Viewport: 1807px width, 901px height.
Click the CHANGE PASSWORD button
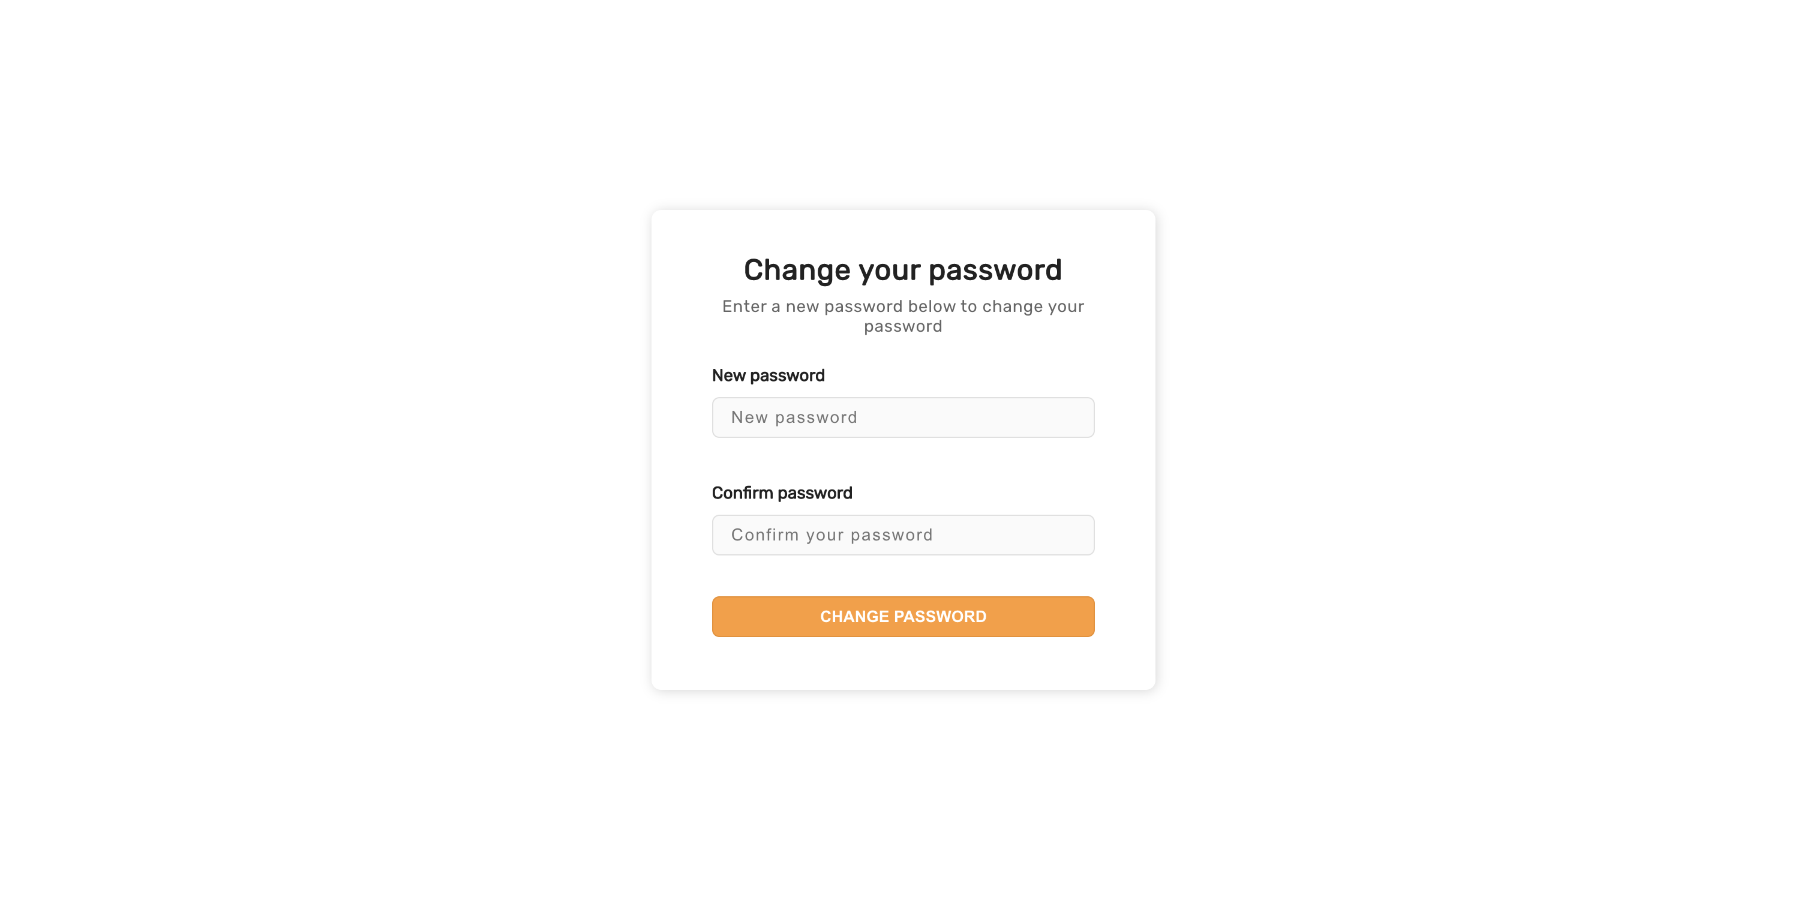pyautogui.click(x=903, y=617)
